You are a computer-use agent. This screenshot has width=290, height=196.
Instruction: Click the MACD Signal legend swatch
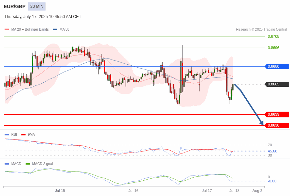28,164
